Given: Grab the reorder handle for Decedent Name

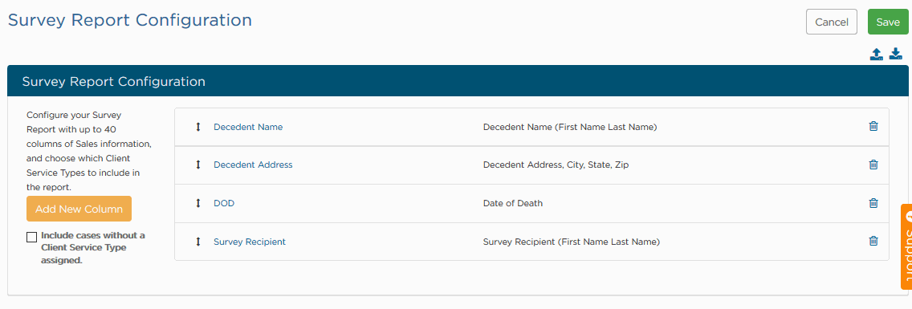Looking at the screenshot, I should pyautogui.click(x=197, y=127).
